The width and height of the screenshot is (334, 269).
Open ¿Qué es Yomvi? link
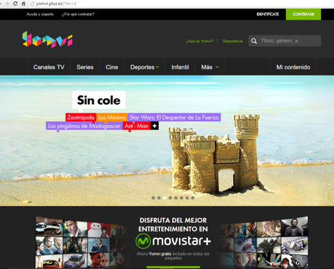click(x=200, y=41)
